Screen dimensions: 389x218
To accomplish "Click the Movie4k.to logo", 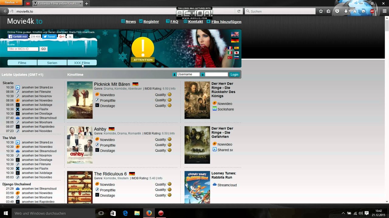I will tap(25, 21).
